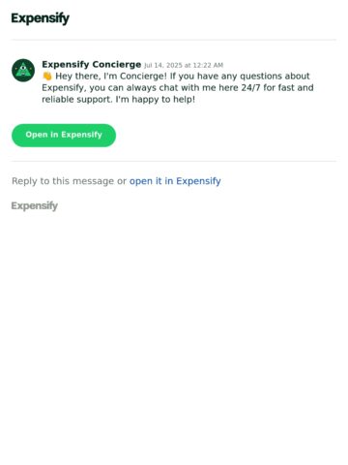Click the waving hand emoji
Image resolution: width=348 pixels, height=465 pixels.
[47, 77]
